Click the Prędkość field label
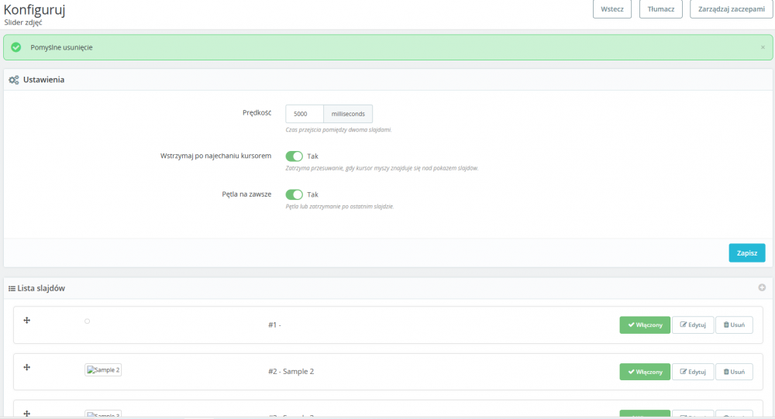Screen dimensions: 775x419 (257, 112)
